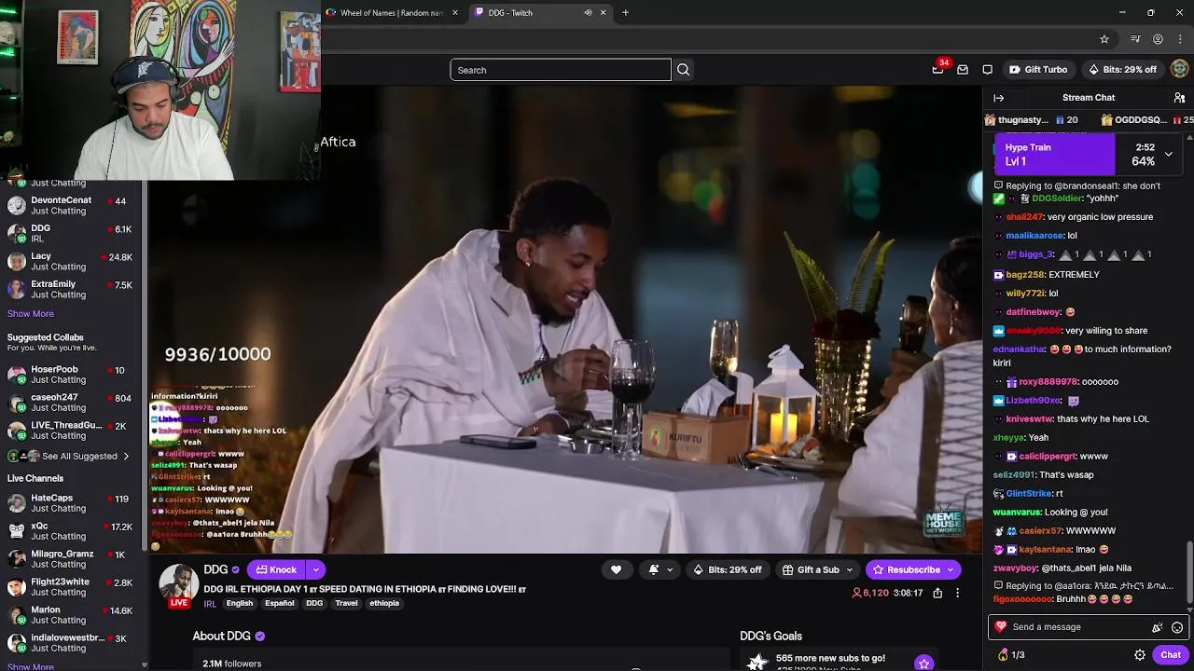Viewport: 1194px width, 671px height.
Task: Expand See All Suggested collabs
Action: coord(69,456)
